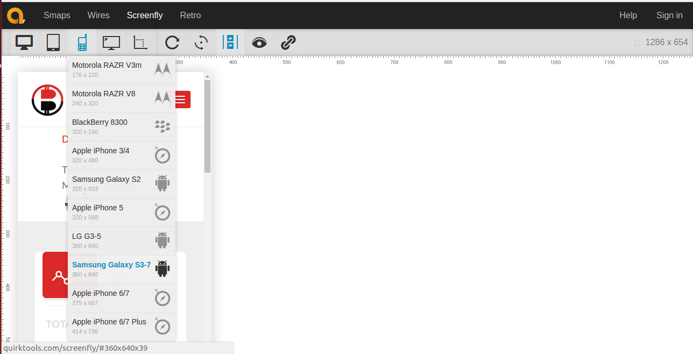The width and height of the screenshot is (693, 354).
Task: Click Safari compass beside iPhone 5
Action: click(162, 213)
